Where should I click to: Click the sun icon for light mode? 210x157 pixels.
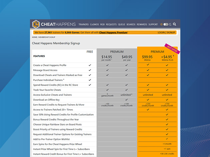pyautogui.click(x=162, y=24)
